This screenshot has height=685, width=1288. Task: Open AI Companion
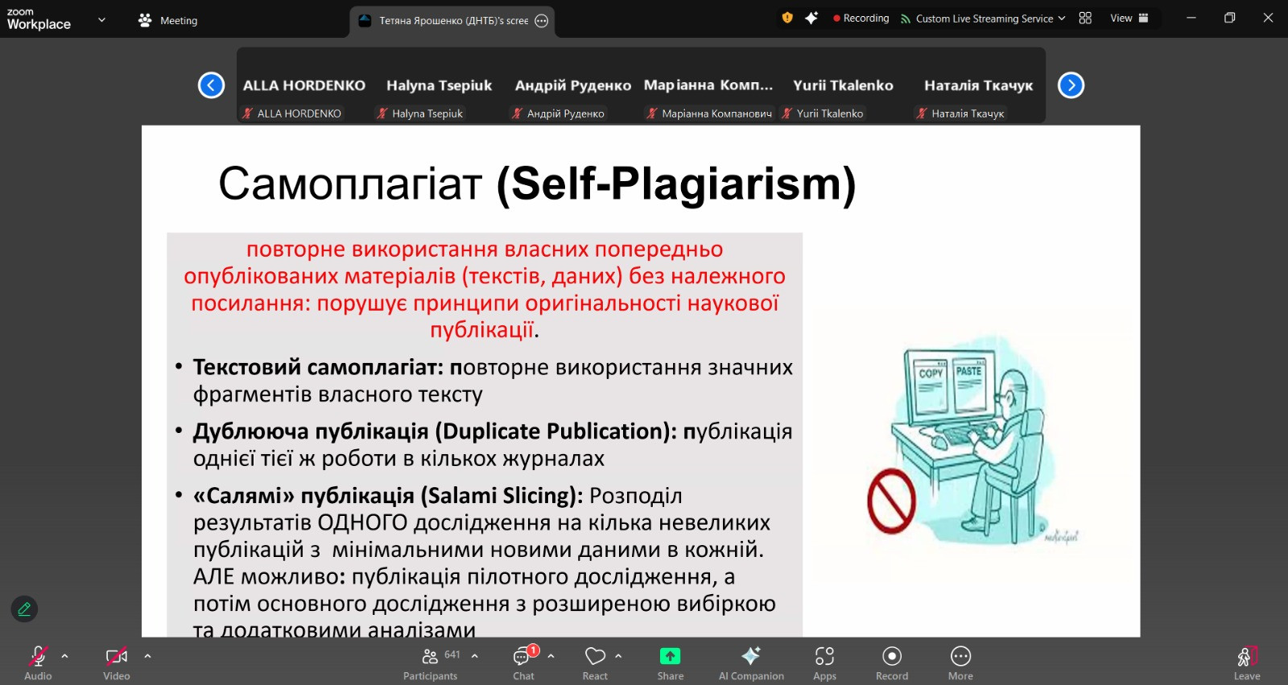[751, 663]
